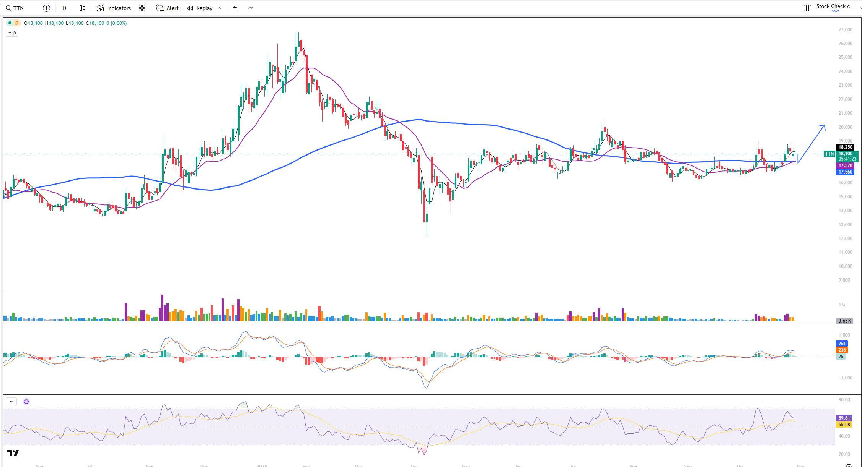Click the Save link under layout name

point(835,11)
